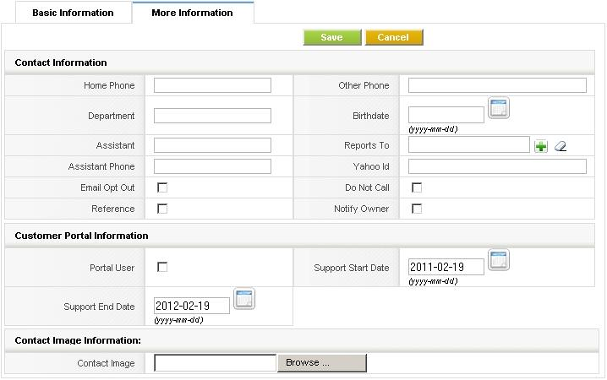The image size is (607, 380).
Task: Click the Contact Information section header
Action: tap(61, 62)
